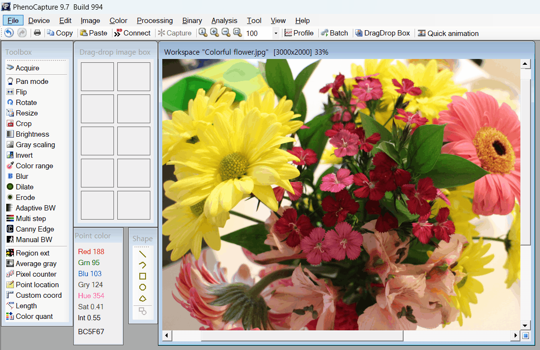Screen dimensions: 540x350
Task: Open the zoom percentage dropdown
Action: (x=276, y=34)
